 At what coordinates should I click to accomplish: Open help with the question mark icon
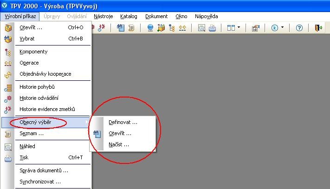[299, 28]
